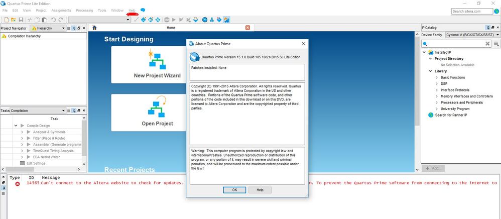Click the Undo arrow icon
Image resolution: width=501 pixels, height=219 pixels.
[54, 20]
